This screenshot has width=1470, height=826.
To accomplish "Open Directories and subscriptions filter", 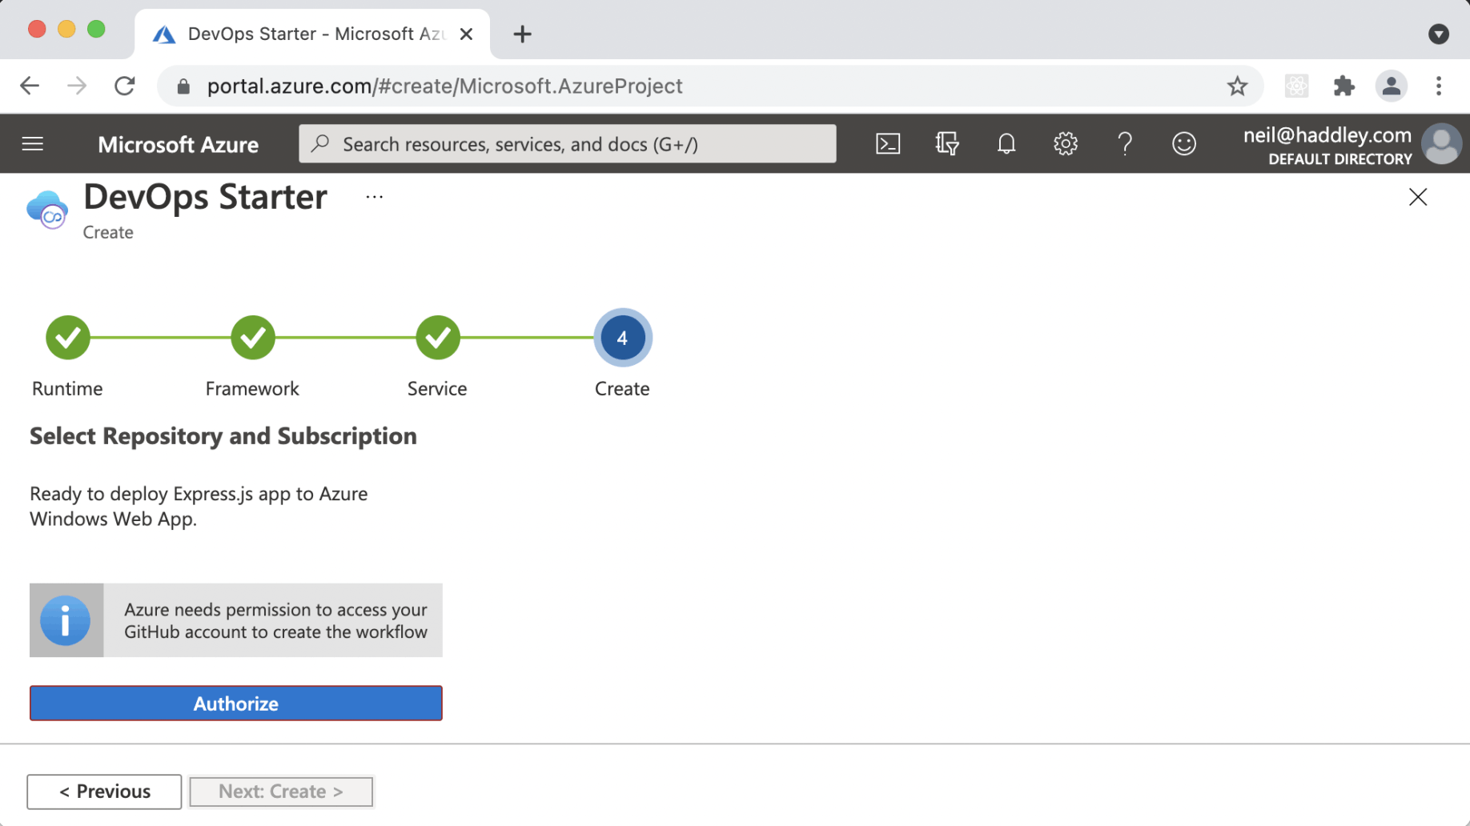I will click(x=947, y=144).
